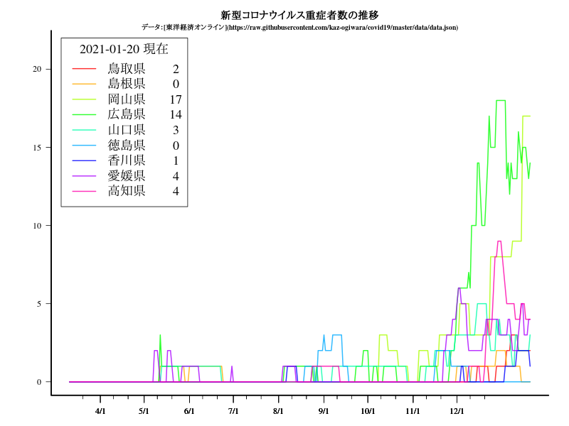Select the 徳島県 legend label
569x426 pixels.
[127, 145]
